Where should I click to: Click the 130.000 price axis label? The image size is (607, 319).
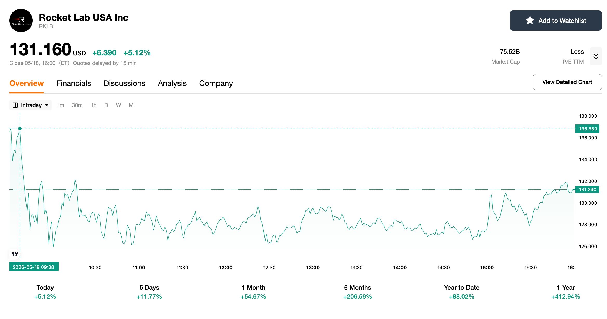pyautogui.click(x=588, y=203)
